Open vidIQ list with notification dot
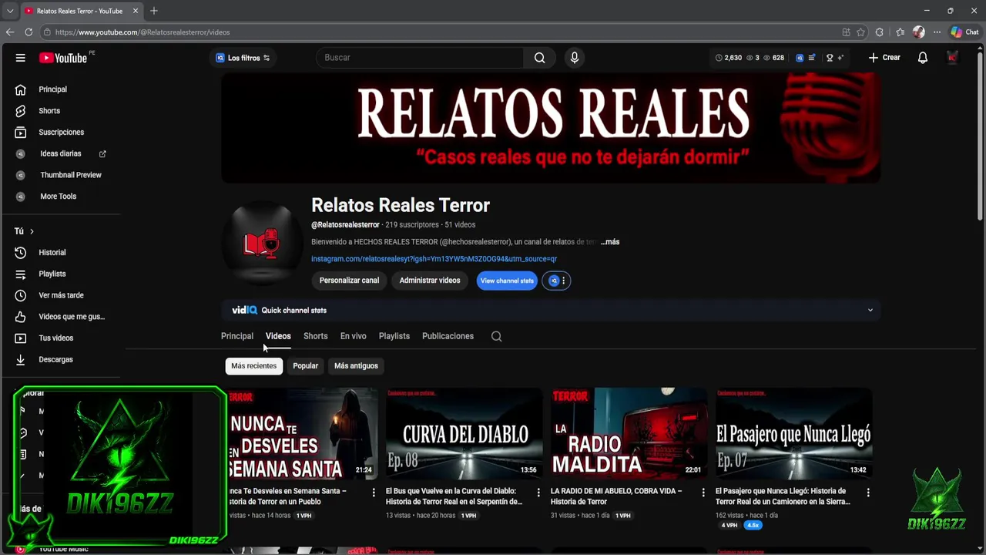 point(813,58)
